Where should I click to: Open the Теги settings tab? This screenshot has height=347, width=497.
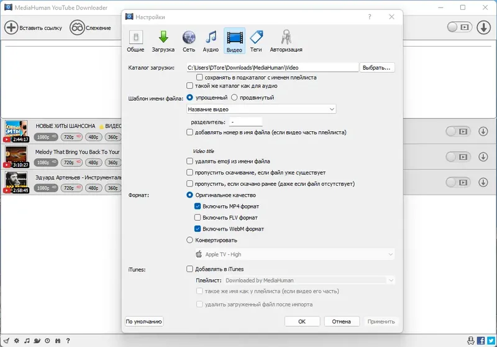256,41
